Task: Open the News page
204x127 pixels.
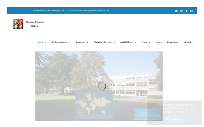Action: pos(159,42)
